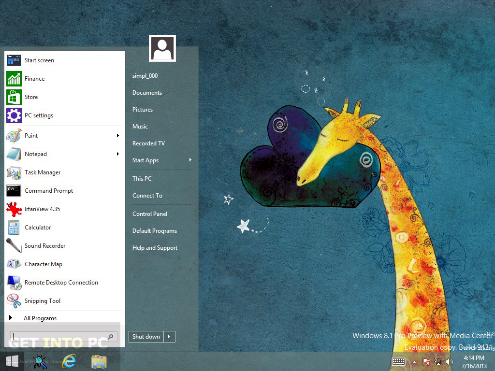Open the blue bug app in the taskbar
The width and height of the screenshot is (495, 371).
pyautogui.click(x=40, y=361)
